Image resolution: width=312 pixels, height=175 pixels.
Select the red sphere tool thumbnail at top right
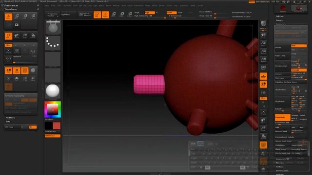click(x=283, y=8)
